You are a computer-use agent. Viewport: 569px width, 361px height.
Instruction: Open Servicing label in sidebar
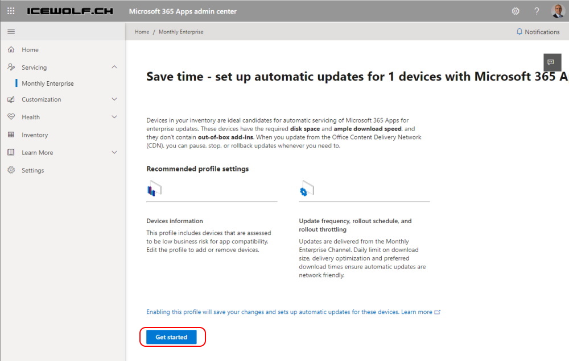point(34,68)
